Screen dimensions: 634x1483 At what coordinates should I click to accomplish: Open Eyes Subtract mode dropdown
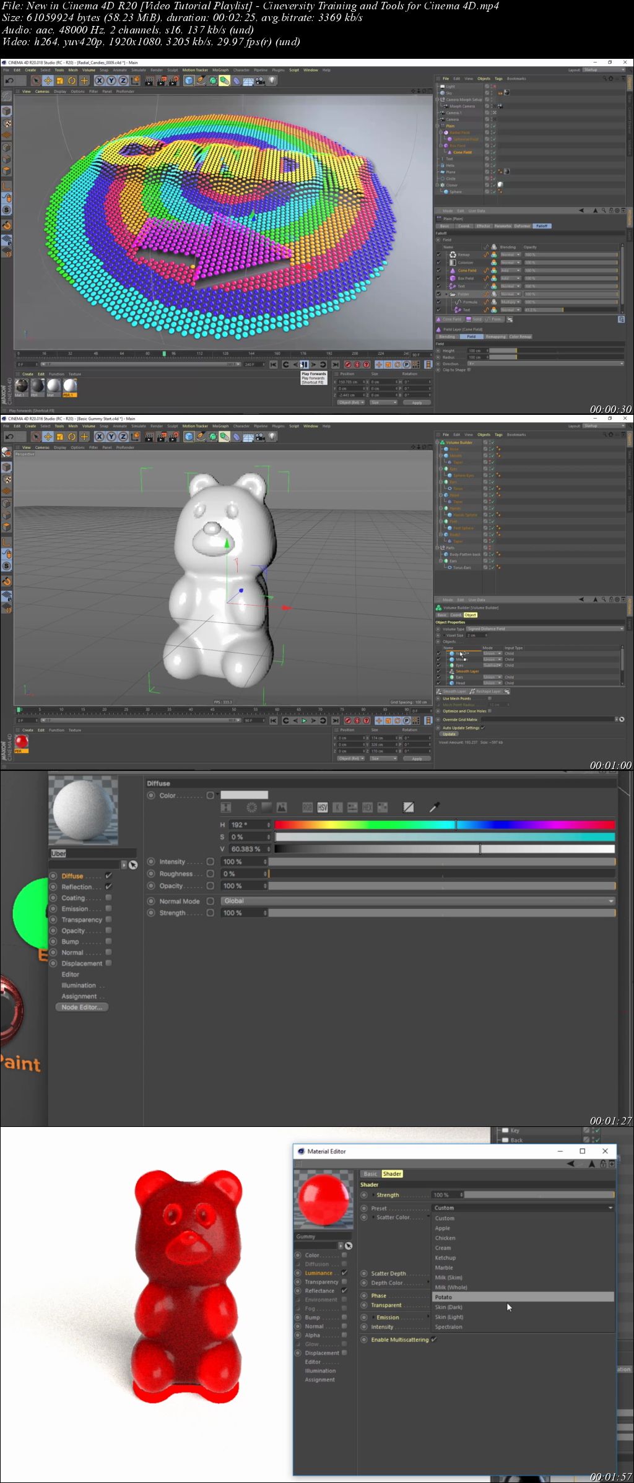pyautogui.click(x=492, y=665)
